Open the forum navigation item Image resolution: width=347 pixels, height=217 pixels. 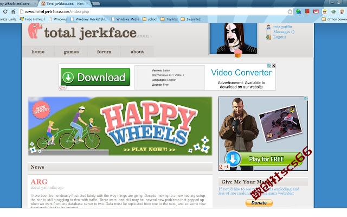coord(104,52)
